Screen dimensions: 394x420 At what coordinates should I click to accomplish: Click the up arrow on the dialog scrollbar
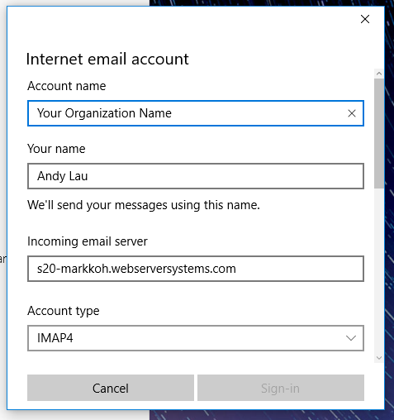click(x=379, y=74)
